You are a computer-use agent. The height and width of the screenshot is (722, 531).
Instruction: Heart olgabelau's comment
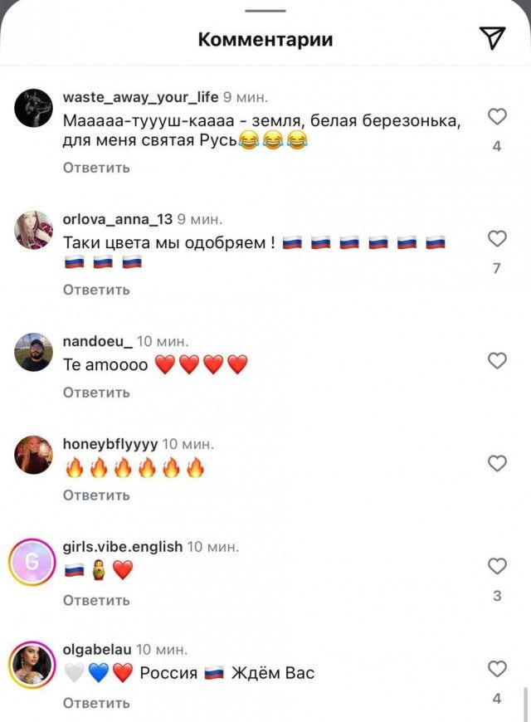pyautogui.click(x=497, y=669)
